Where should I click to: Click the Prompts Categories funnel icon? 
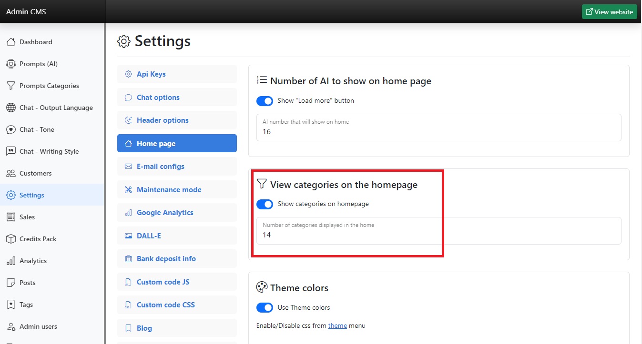11,86
